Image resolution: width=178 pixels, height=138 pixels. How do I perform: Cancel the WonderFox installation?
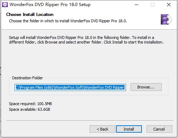click(159, 129)
